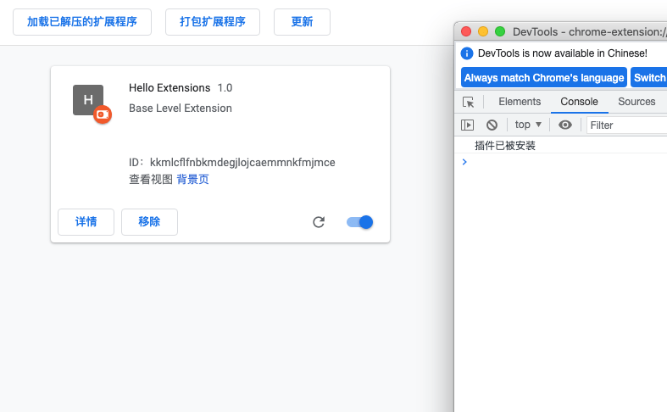
Task: Maximize DevTools window with green button
Action: (x=500, y=31)
